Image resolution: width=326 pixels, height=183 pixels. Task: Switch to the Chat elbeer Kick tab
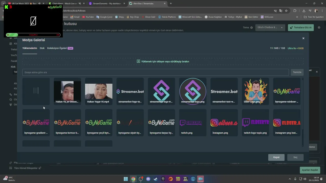tap(67, 4)
